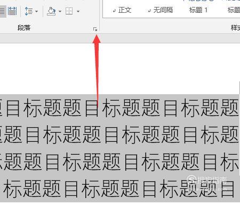Viewport: 240px width, 205px height.
Task: Open the line spacing dropdown arrow
Action: 37,11
